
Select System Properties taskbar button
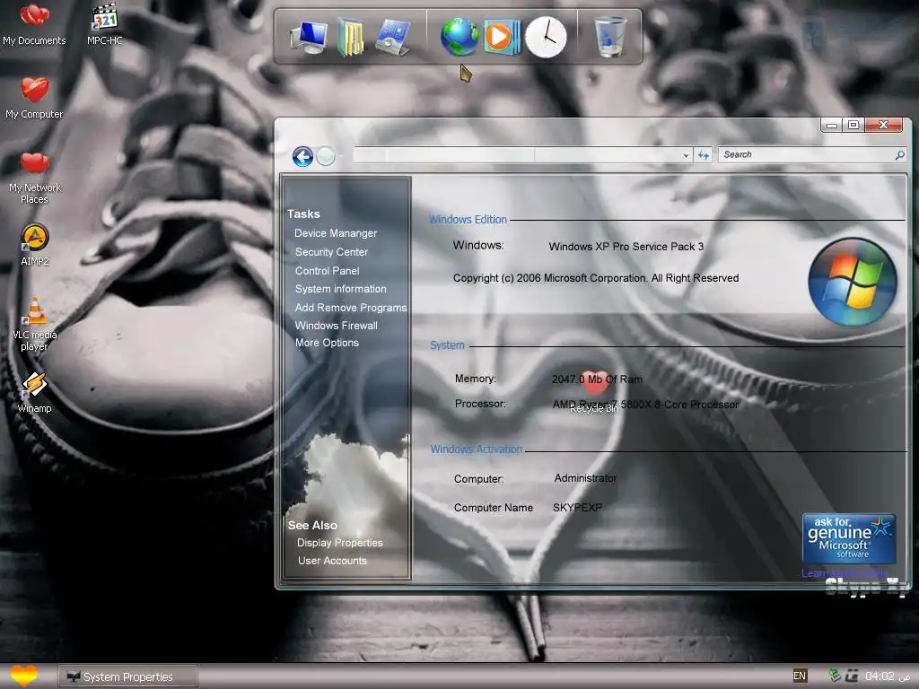click(x=127, y=676)
